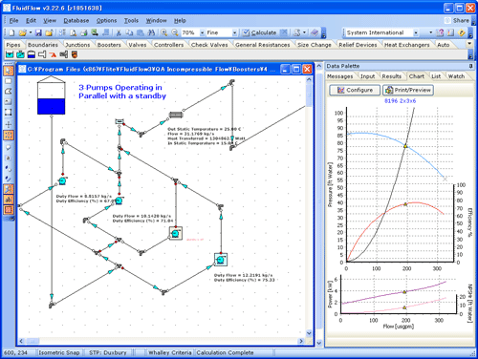Click the flowsheet vertical scrollbar down arrow
Image resolution: width=478 pixels, height=359 pixels.
pos(309,333)
